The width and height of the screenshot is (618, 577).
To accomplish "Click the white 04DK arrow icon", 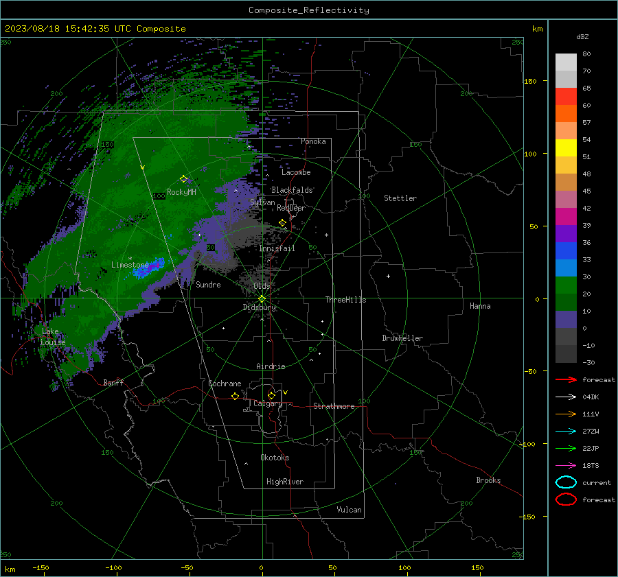I will tap(566, 397).
